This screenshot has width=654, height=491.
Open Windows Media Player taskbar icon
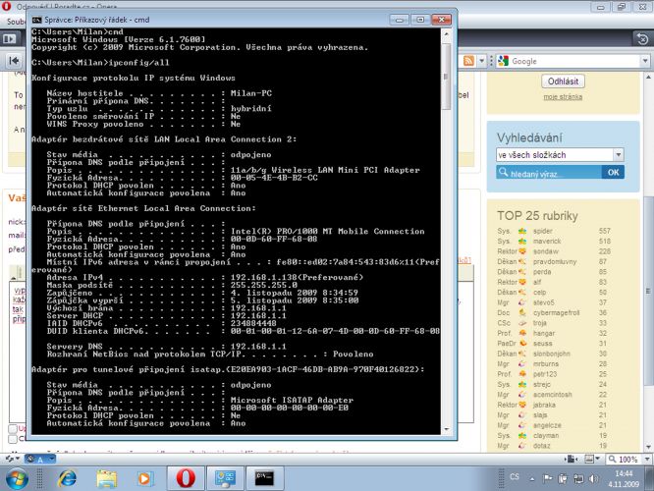point(144,478)
